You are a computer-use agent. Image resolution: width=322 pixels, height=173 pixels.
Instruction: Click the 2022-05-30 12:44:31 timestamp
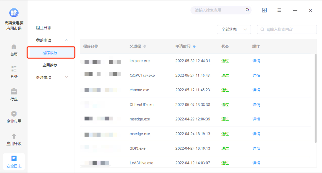[193, 61]
